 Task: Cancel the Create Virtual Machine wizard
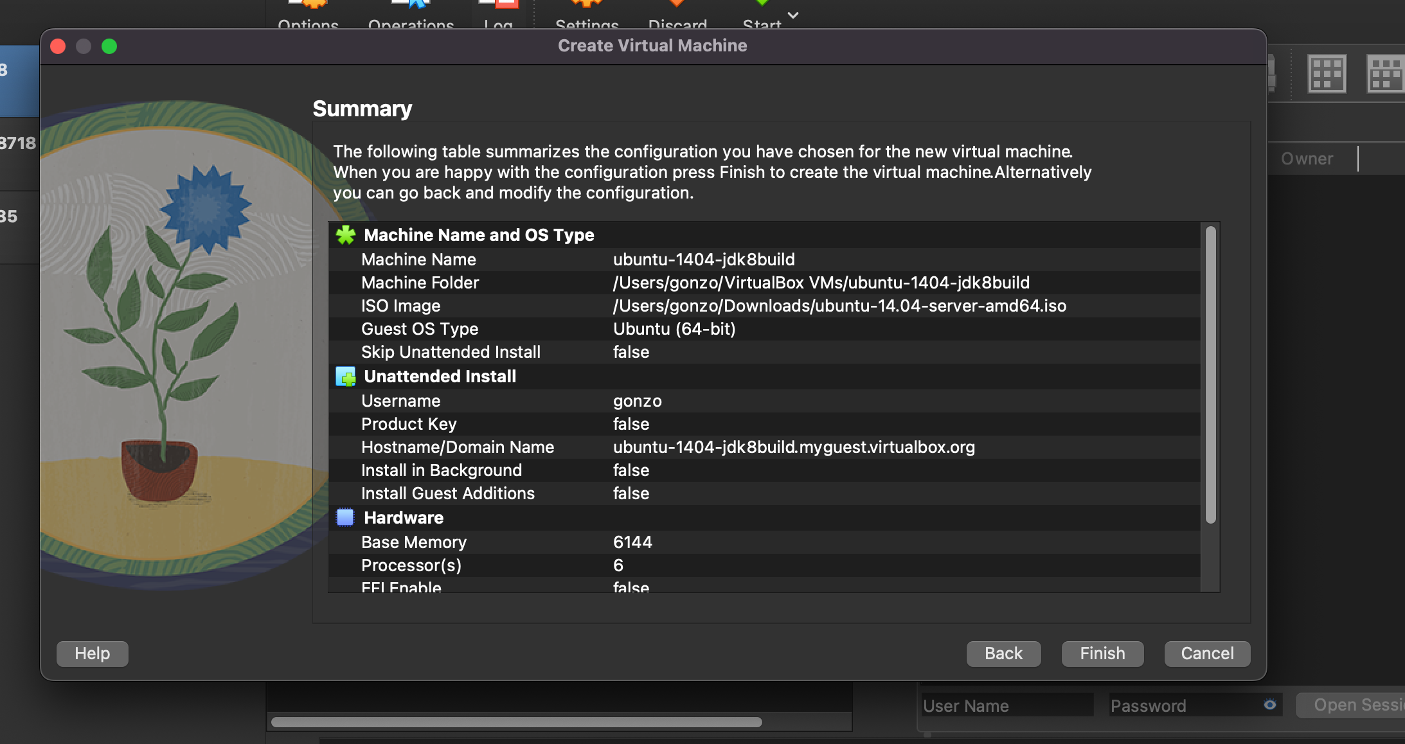1206,653
